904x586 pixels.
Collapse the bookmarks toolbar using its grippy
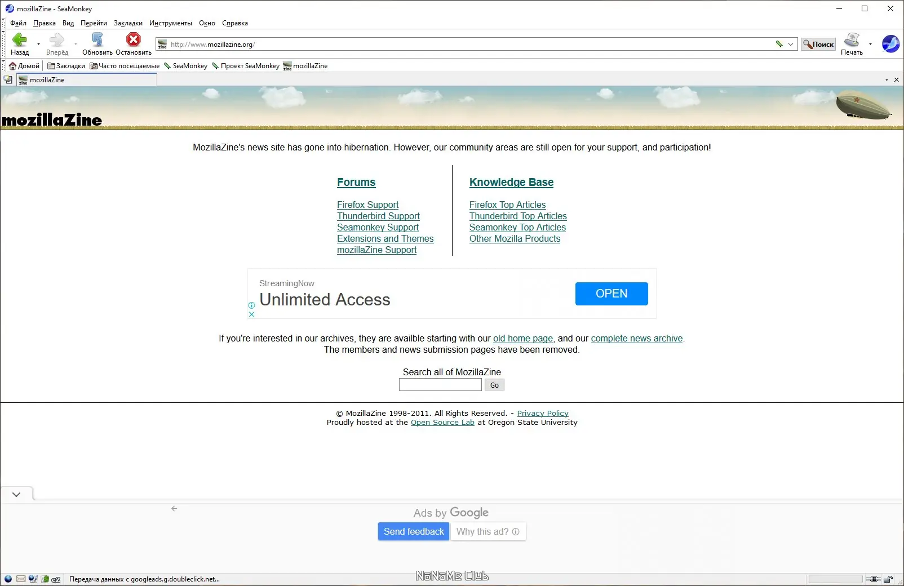click(3, 66)
